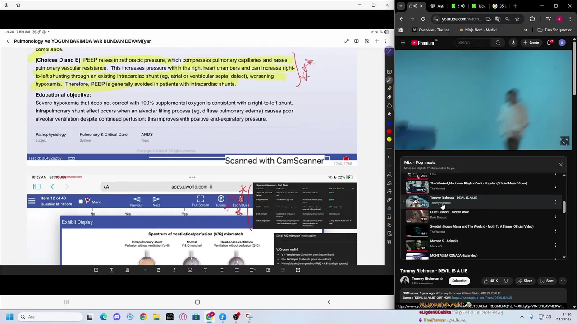Image resolution: width=577 pixels, height=324 pixels.
Task: Check the Mark checkbox in UWorld
Action: coord(81,202)
